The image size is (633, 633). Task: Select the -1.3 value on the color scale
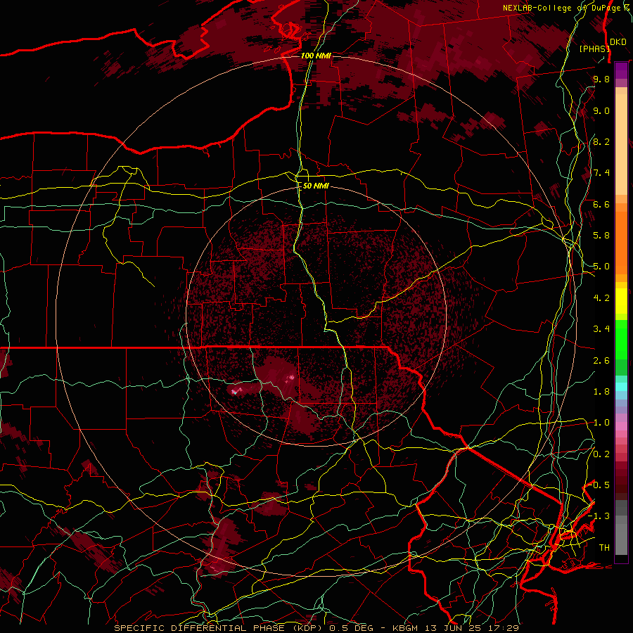coord(599,516)
